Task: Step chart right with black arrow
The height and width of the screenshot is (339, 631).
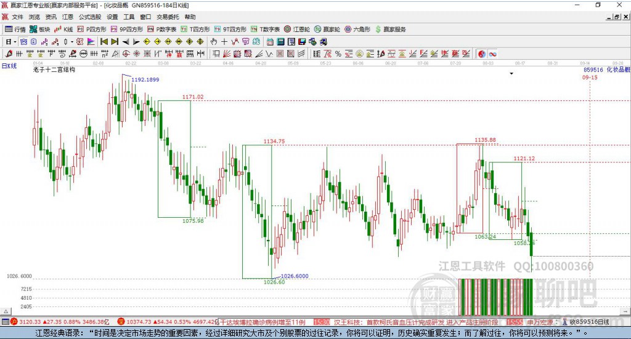Action: tap(136, 42)
